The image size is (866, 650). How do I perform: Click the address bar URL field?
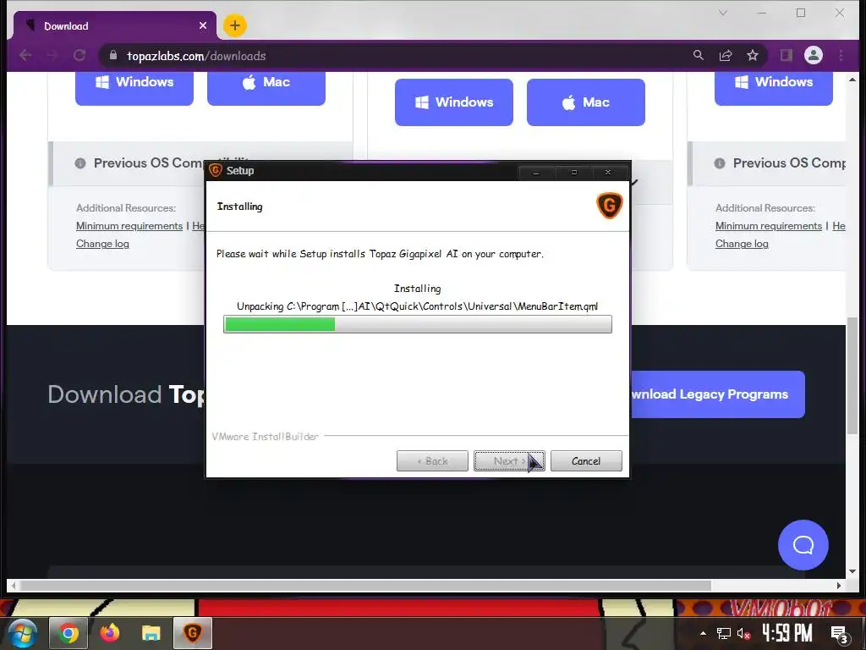coord(397,55)
